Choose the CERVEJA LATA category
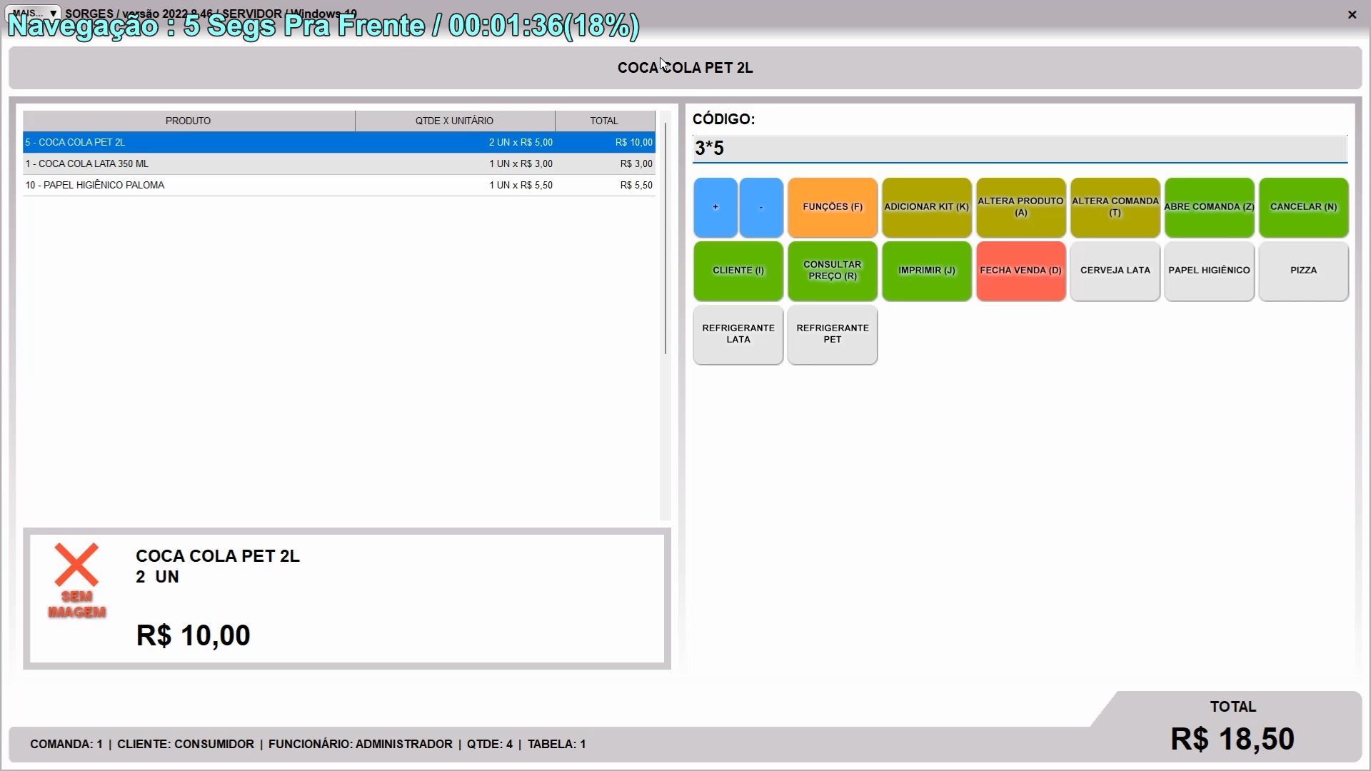This screenshot has height=771, width=1371. click(1115, 271)
